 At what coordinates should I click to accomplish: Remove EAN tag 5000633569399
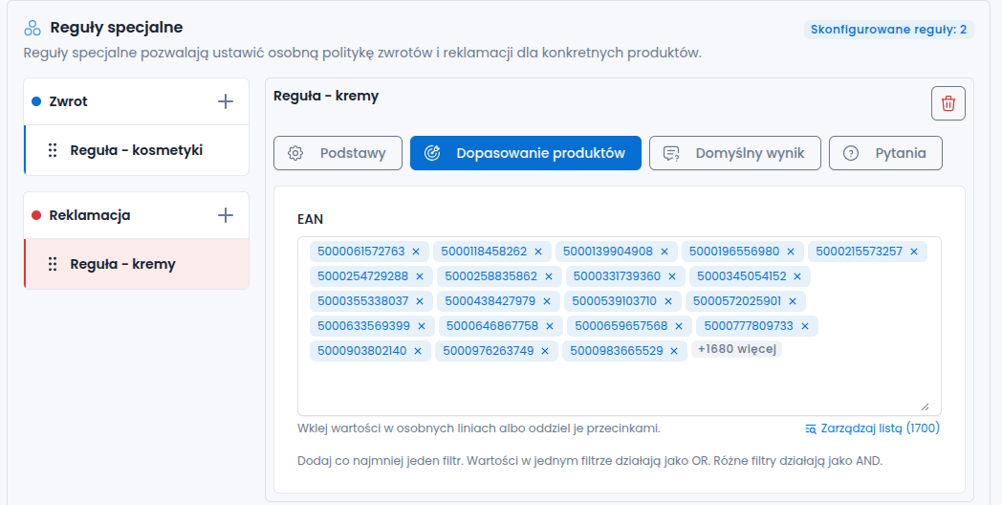[x=422, y=326]
